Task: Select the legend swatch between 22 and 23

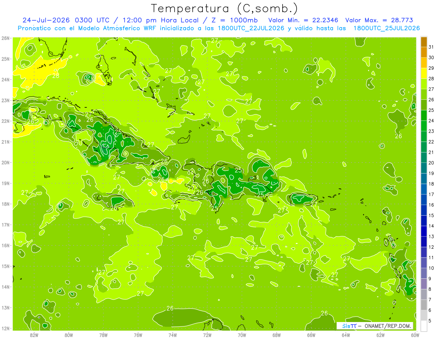Action: 424,136
